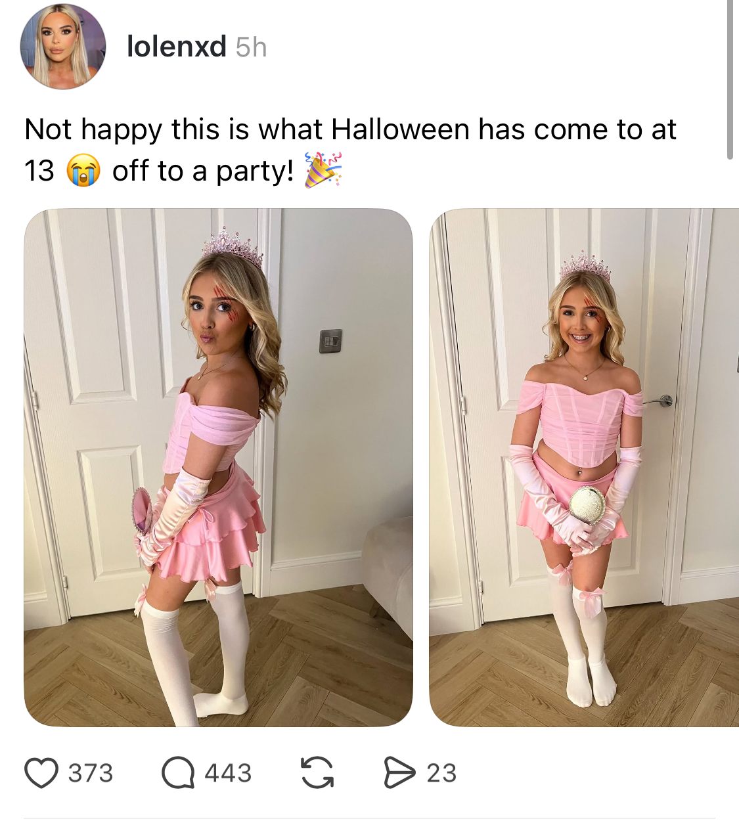739x825 pixels.
Task: Click the 'off to a party!' text
Action: coord(203,171)
